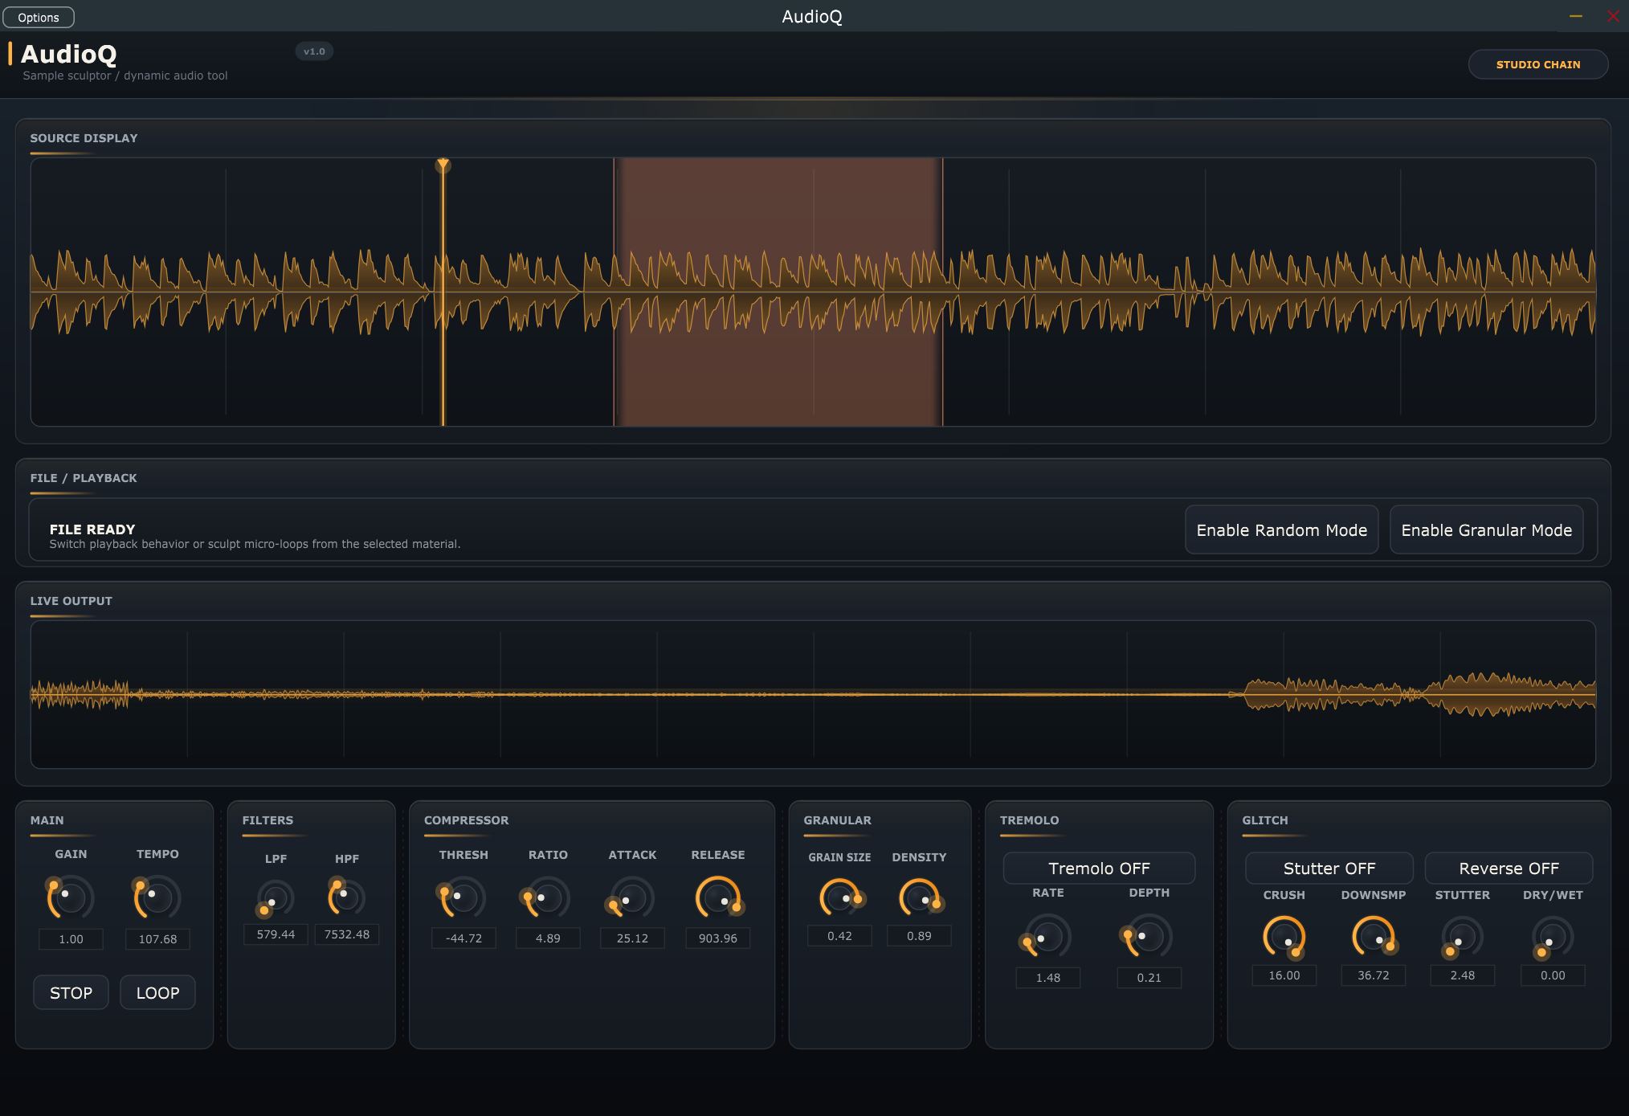Enable the Stutter glitch effect
Image resolution: width=1629 pixels, height=1116 pixels.
point(1329,869)
